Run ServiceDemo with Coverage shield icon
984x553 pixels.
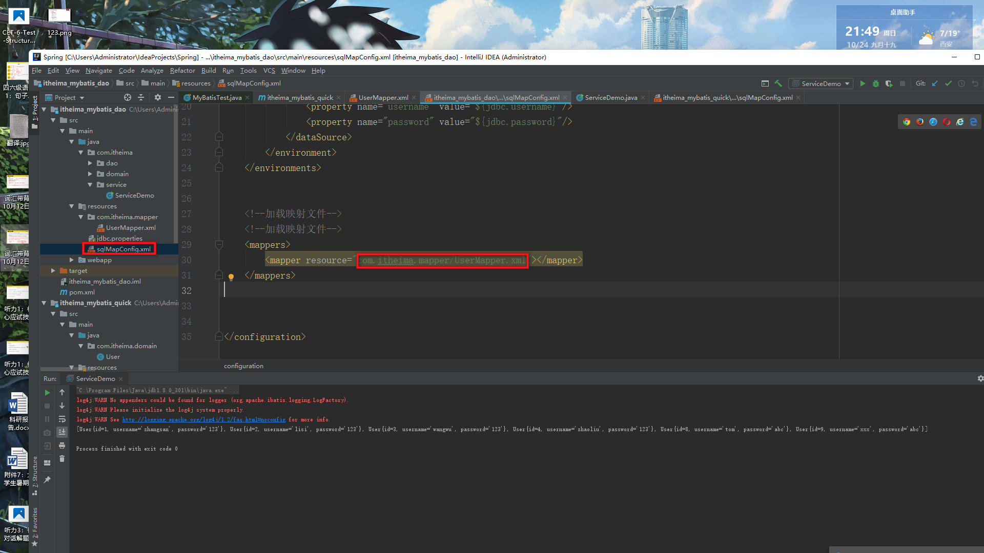890,83
